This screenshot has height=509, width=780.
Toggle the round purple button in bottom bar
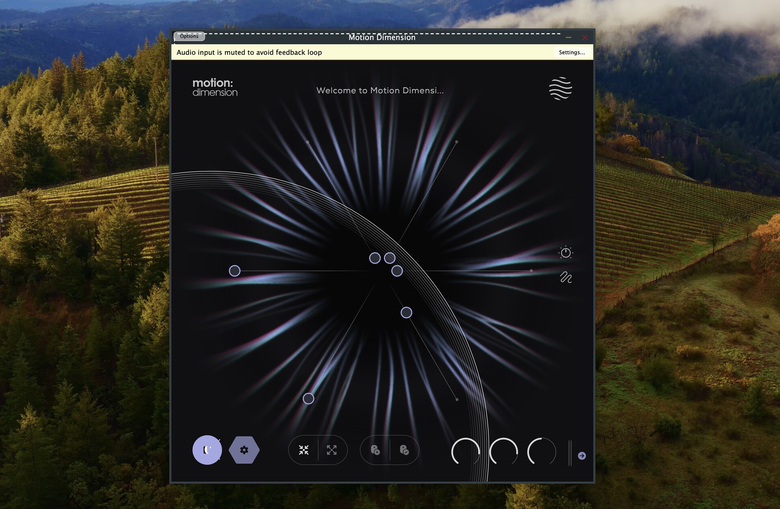(x=207, y=450)
